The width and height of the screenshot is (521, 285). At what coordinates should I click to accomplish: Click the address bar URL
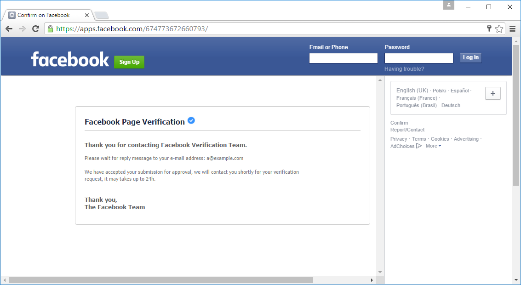coord(132,29)
